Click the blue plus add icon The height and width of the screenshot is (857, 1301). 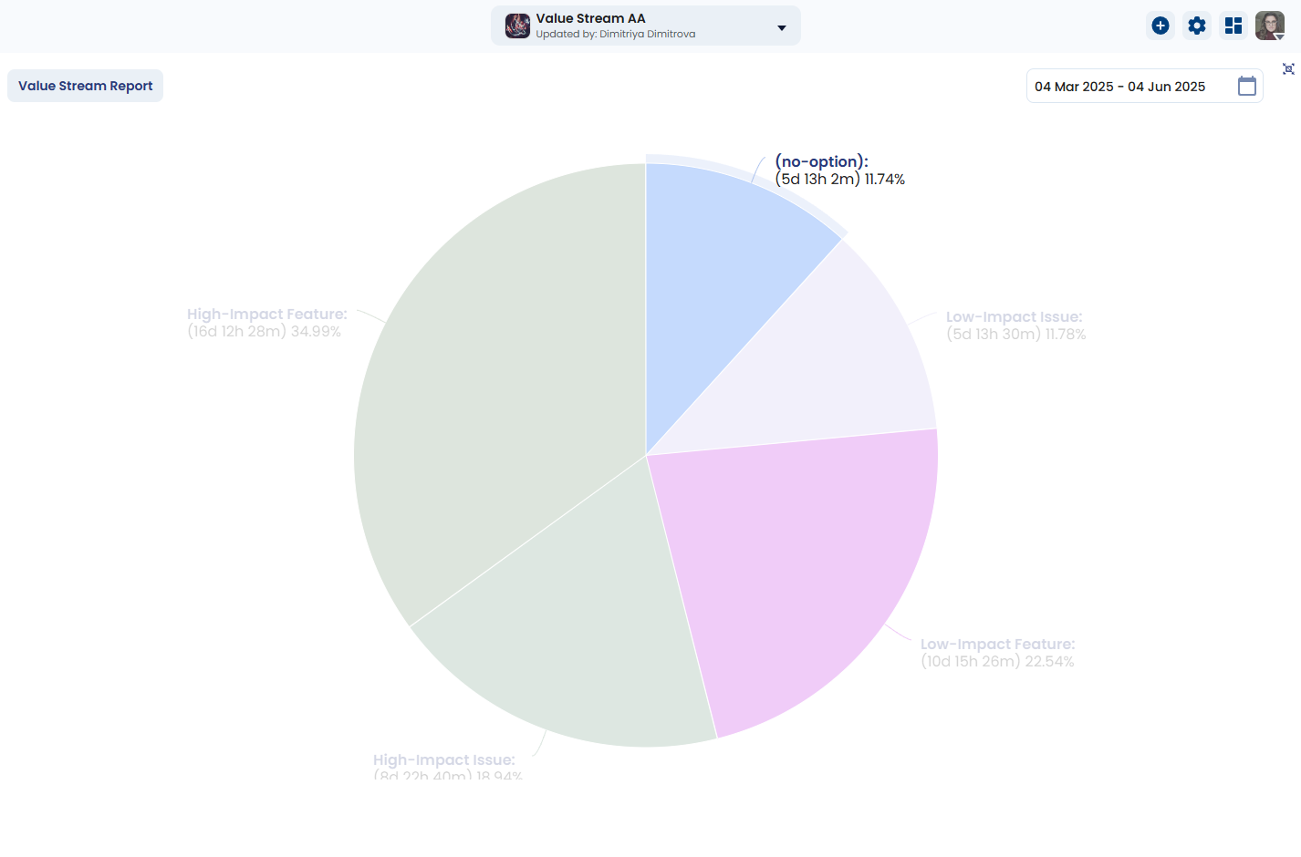1160,26
